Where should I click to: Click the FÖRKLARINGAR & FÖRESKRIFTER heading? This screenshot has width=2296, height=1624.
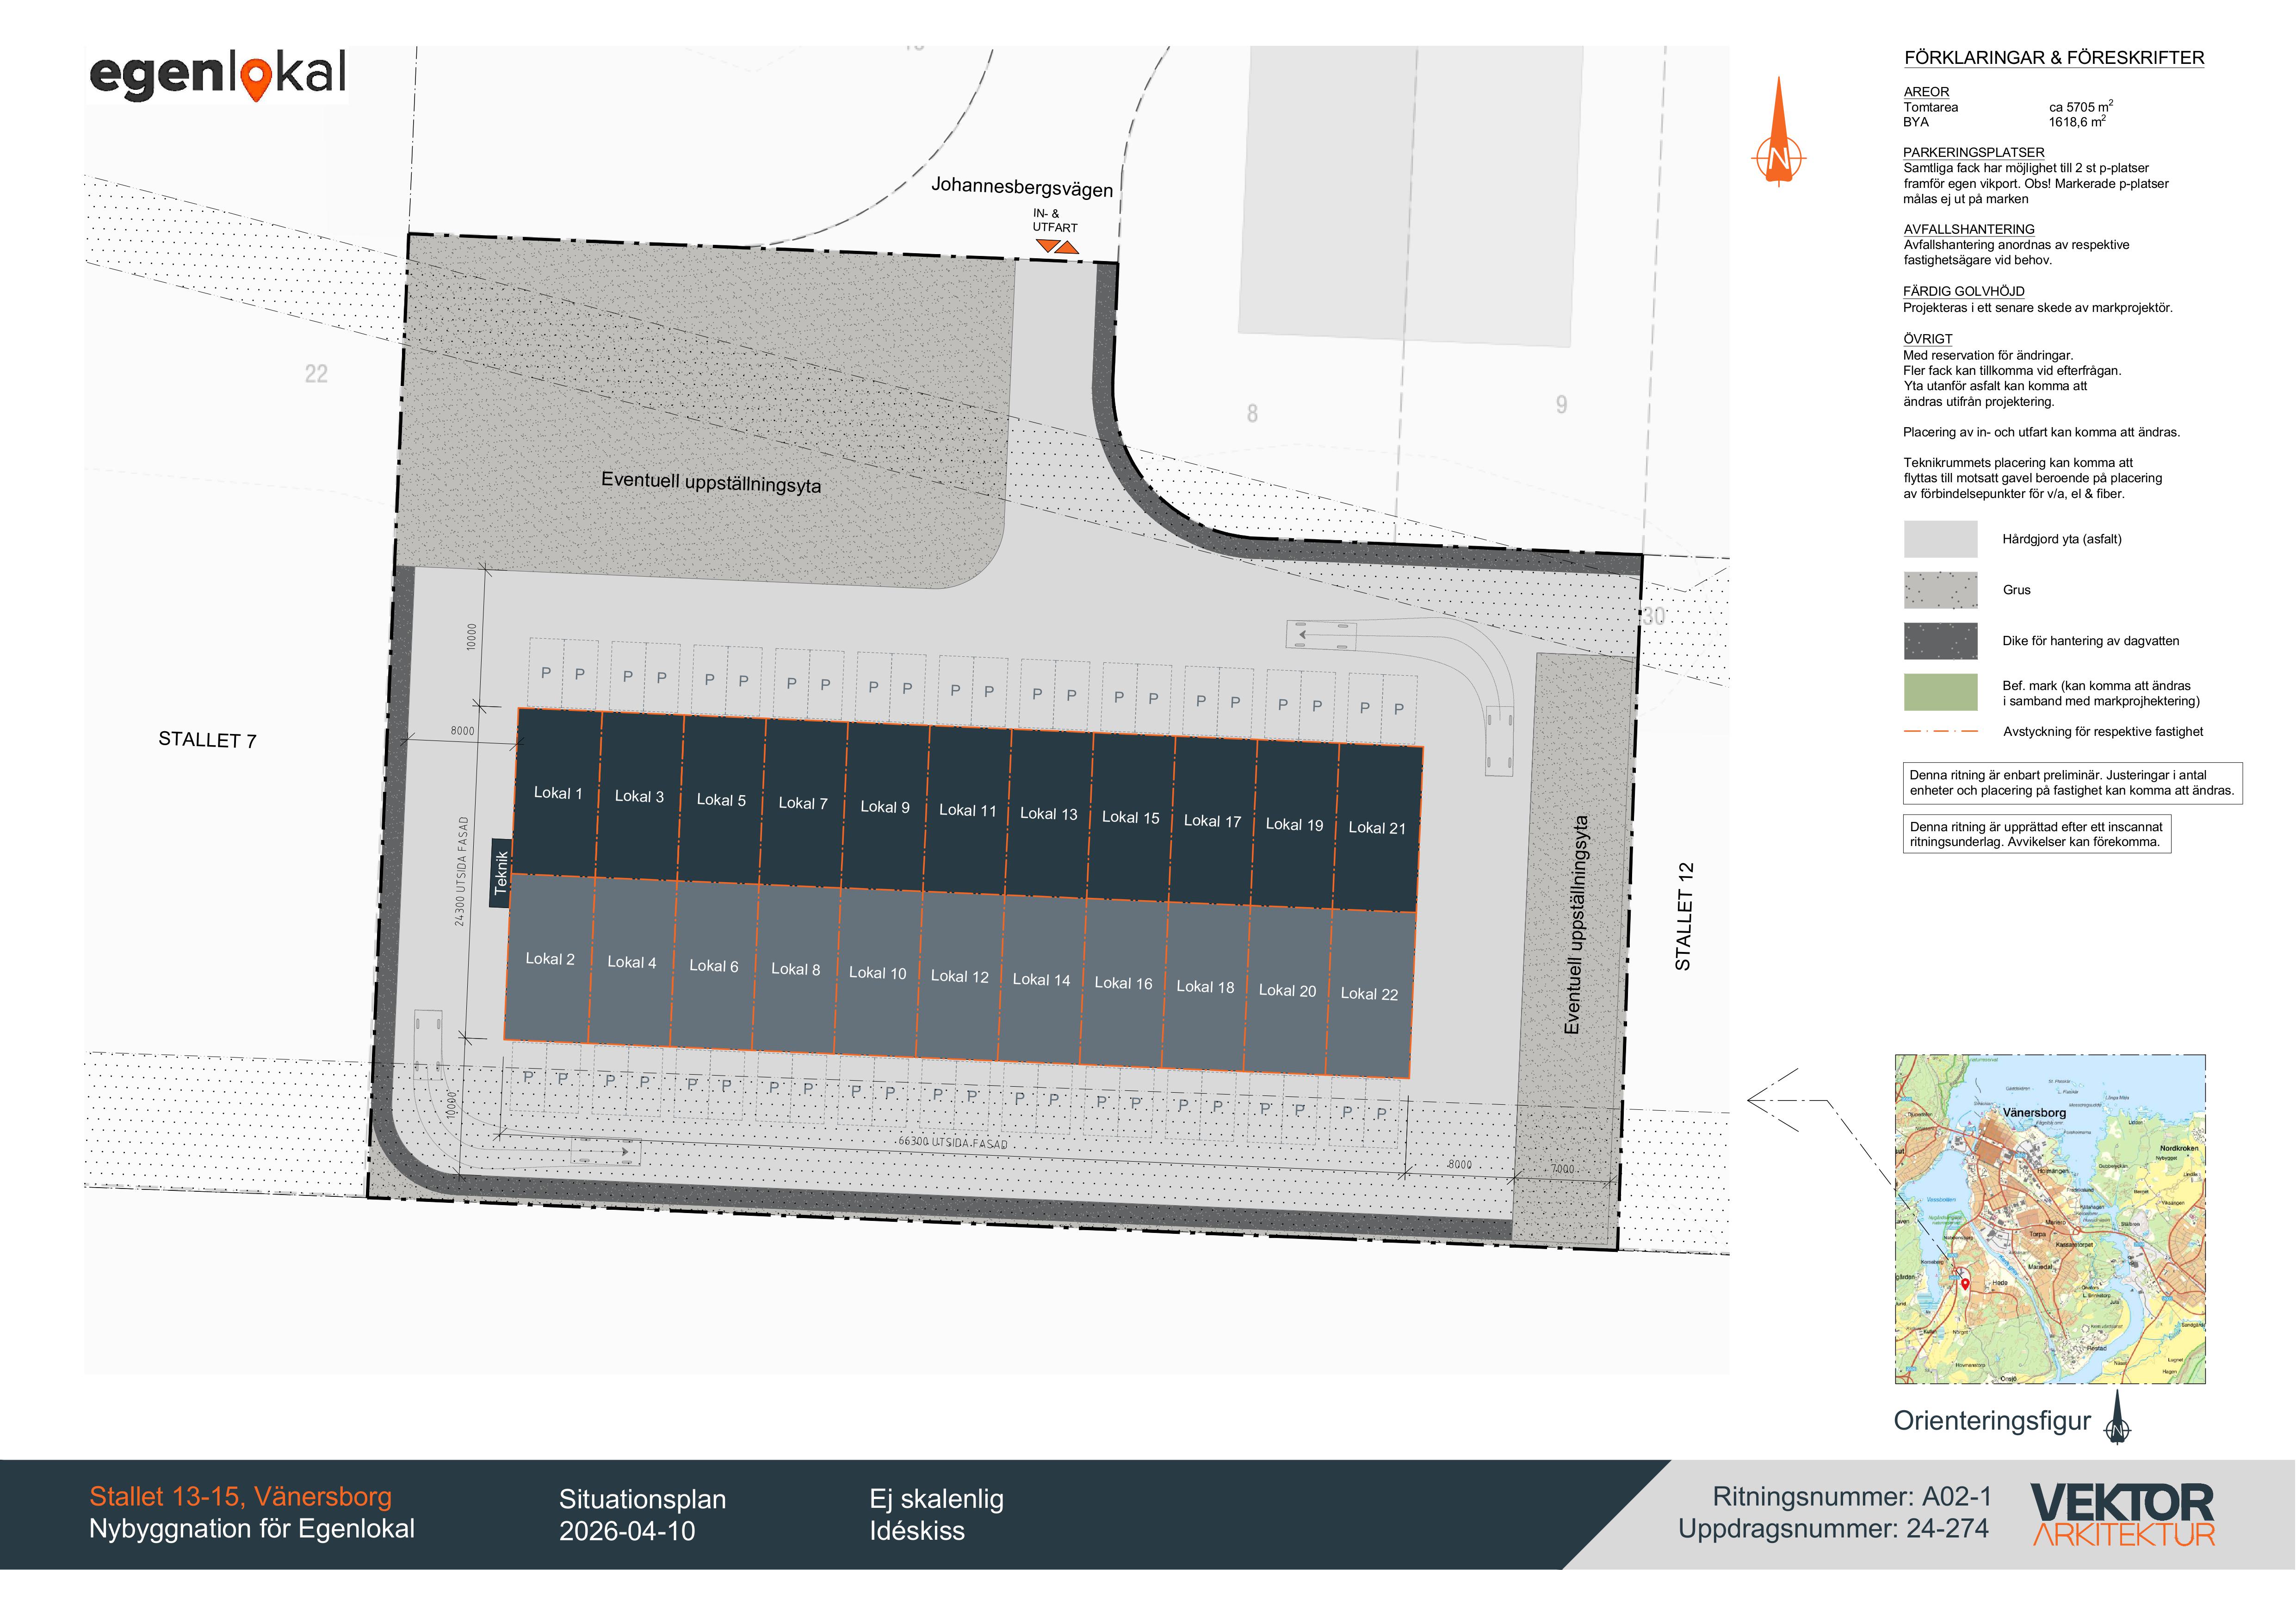pyautogui.click(x=2054, y=58)
